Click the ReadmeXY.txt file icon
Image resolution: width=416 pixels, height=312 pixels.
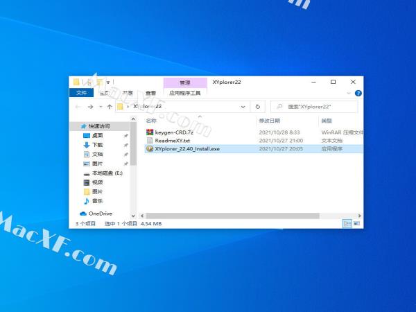click(149, 140)
